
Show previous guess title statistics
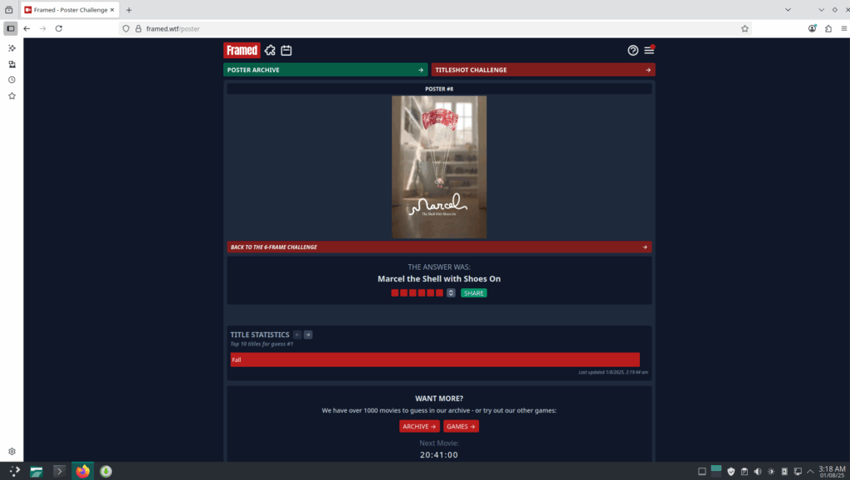pos(297,335)
